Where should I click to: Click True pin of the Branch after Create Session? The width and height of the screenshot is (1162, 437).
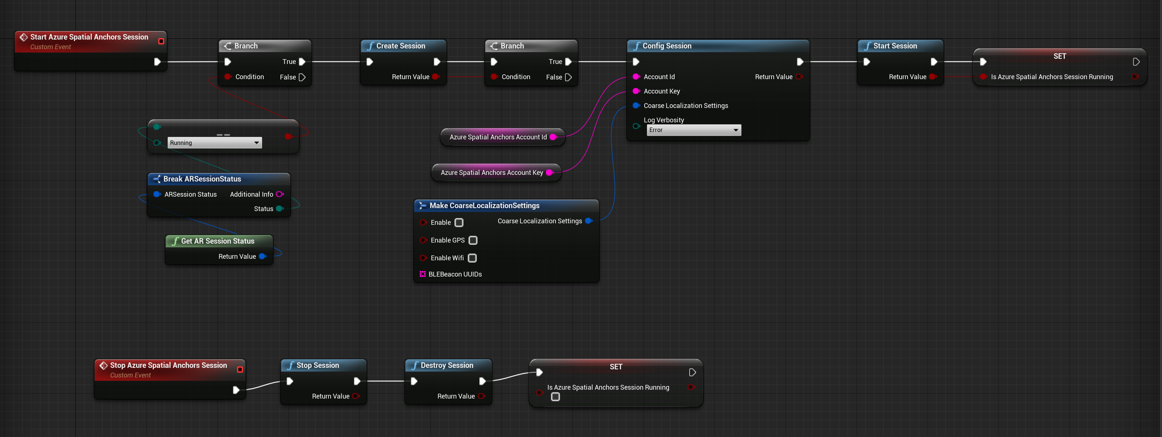(568, 62)
